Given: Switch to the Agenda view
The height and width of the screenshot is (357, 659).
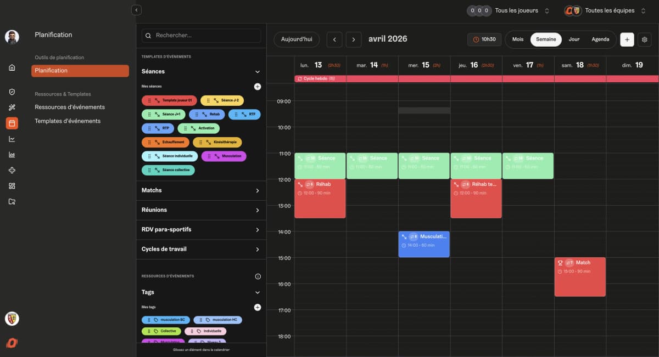Looking at the screenshot, I should click(x=600, y=39).
